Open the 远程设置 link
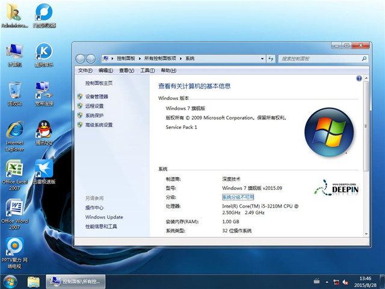The width and height of the screenshot is (385, 289). 94,106
